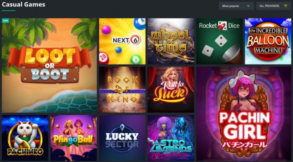The width and height of the screenshot is (293, 162).
Task: Open The Incredible Balloon Machine game
Action: point(268,41)
